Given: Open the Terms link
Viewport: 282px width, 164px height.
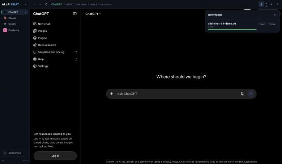Looking at the screenshot, I should pos(157,162).
